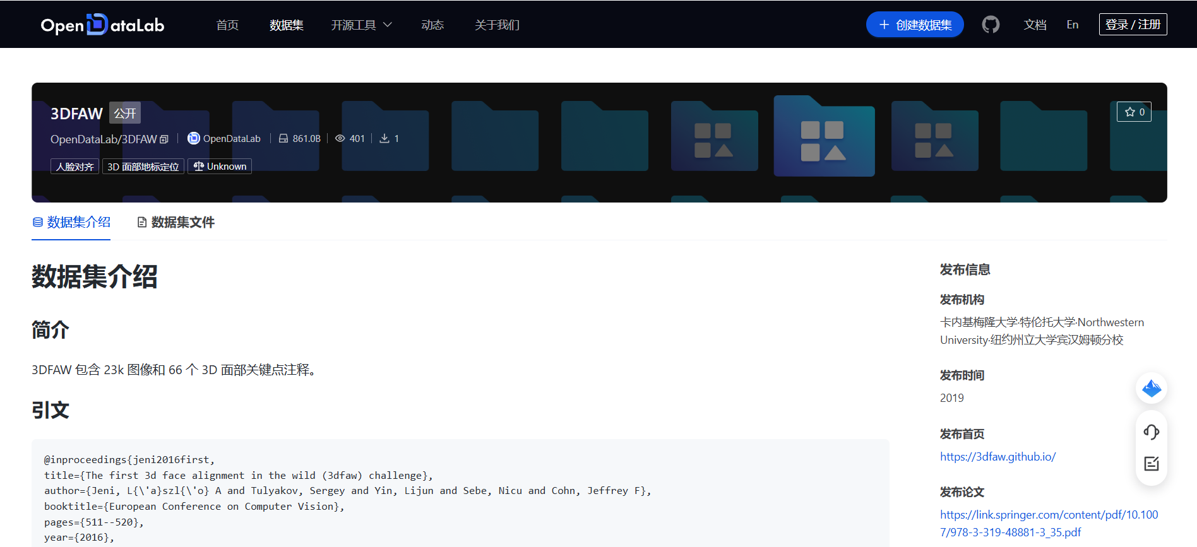Click the 3DFAW dataset title
This screenshot has width=1197, height=547.
(76, 114)
